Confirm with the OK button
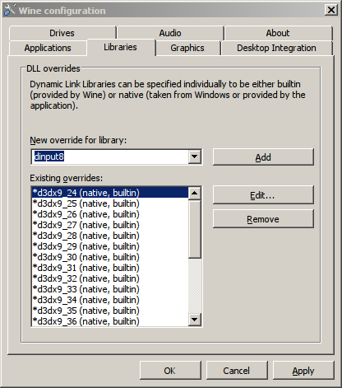The width and height of the screenshot is (342, 388). click(170, 371)
